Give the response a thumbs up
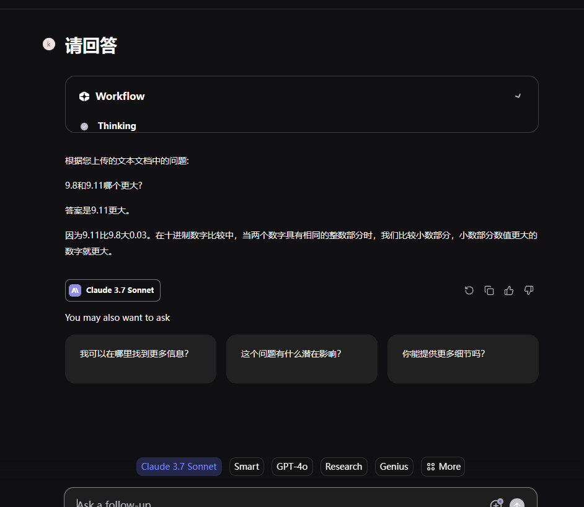 coord(509,290)
